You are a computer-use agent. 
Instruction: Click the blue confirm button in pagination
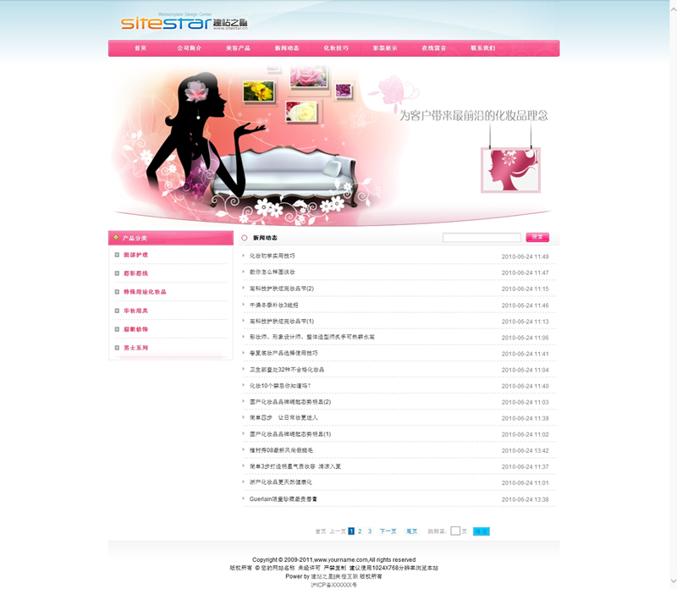coord(481,531)
